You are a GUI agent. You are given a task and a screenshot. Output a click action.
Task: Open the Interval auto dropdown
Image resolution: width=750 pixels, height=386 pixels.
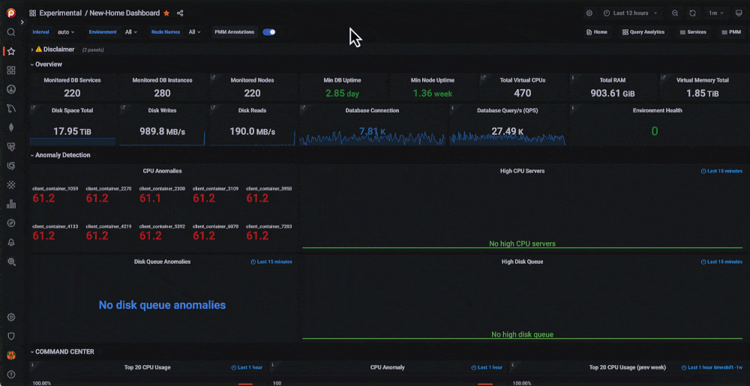(66, 32)
